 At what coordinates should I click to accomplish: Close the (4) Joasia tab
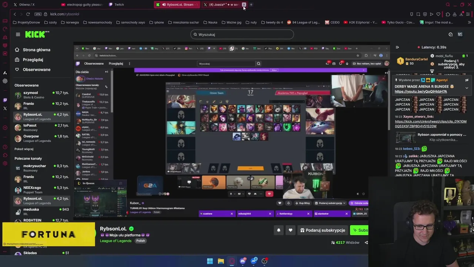(244, 5)
